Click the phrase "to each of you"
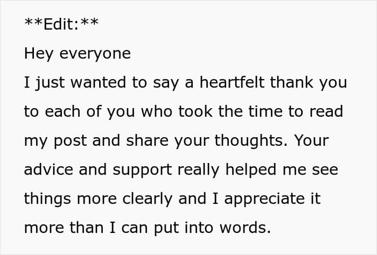 click(79, 112)
